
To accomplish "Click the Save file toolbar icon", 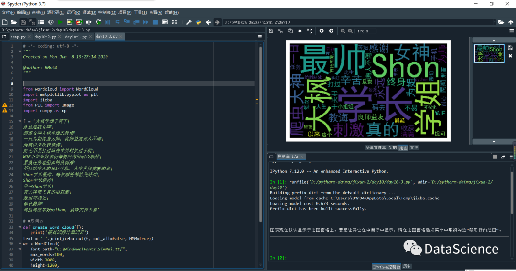I will pyautogui.click(x=22, y=22).
